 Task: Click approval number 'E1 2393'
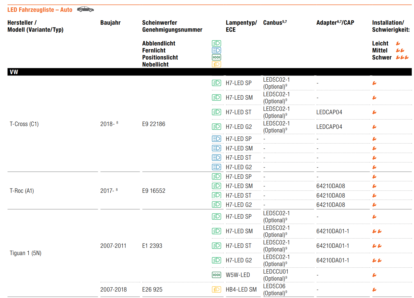[x=152, y=246]
